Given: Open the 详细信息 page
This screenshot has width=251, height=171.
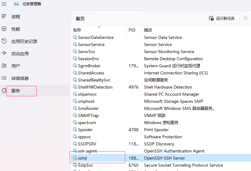Looking at the screenshot, I should [20, 78].
